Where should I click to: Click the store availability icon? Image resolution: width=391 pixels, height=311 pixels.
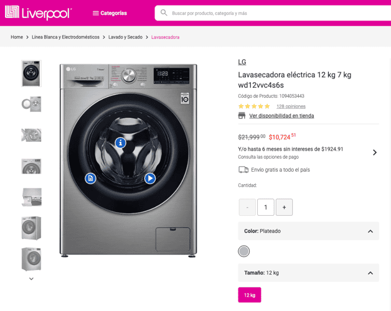(242, 116)
